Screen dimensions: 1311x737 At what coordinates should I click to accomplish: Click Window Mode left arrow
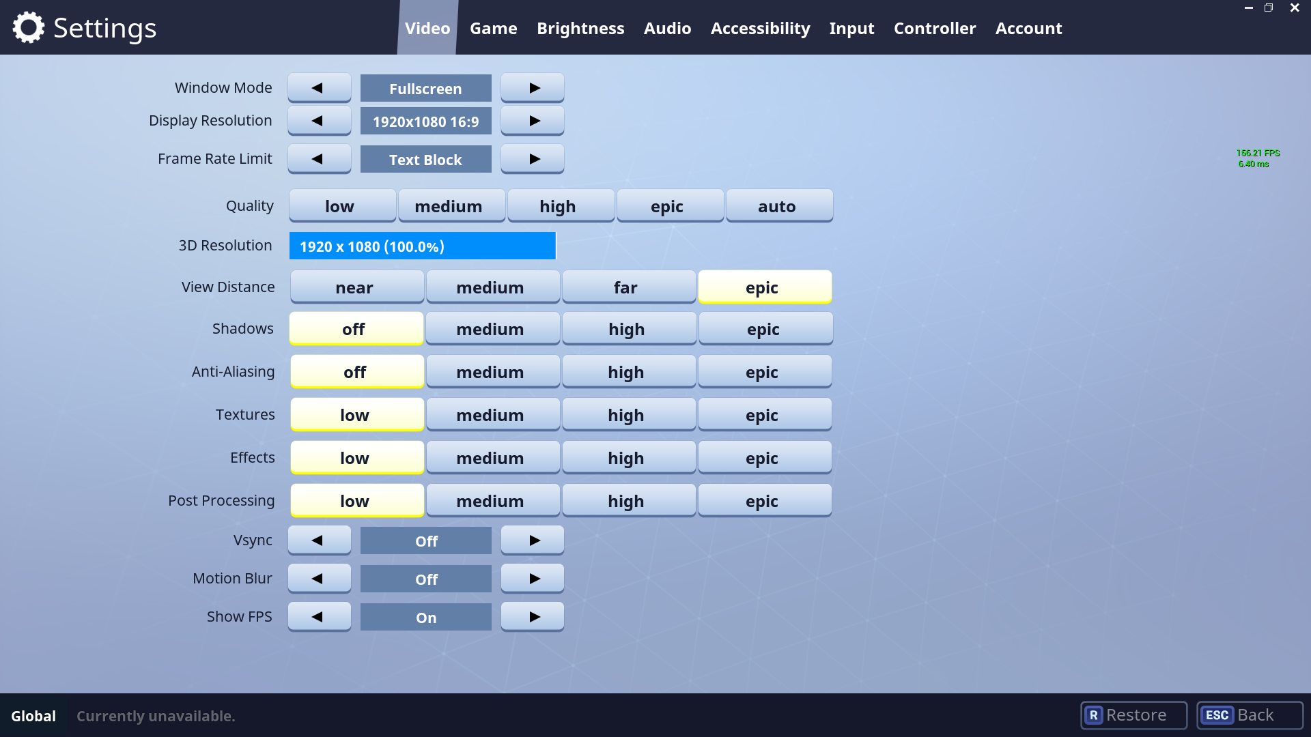319,88
